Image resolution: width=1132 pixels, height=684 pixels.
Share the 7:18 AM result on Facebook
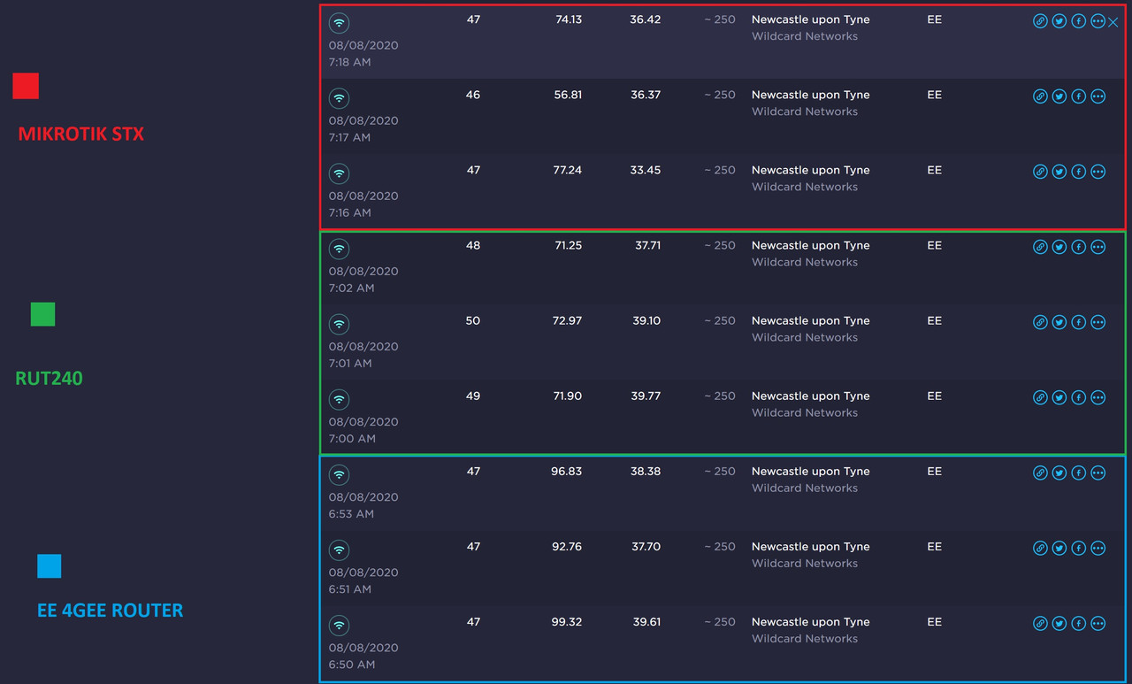1079,21
